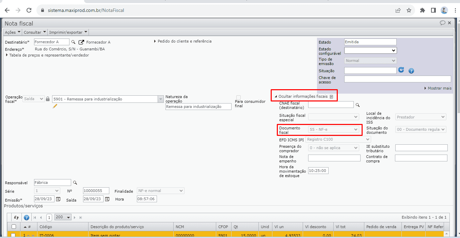Expand Mostrar mais in the status panel
This screenshot has height=238, width=460.
click(x=438, y=88)
